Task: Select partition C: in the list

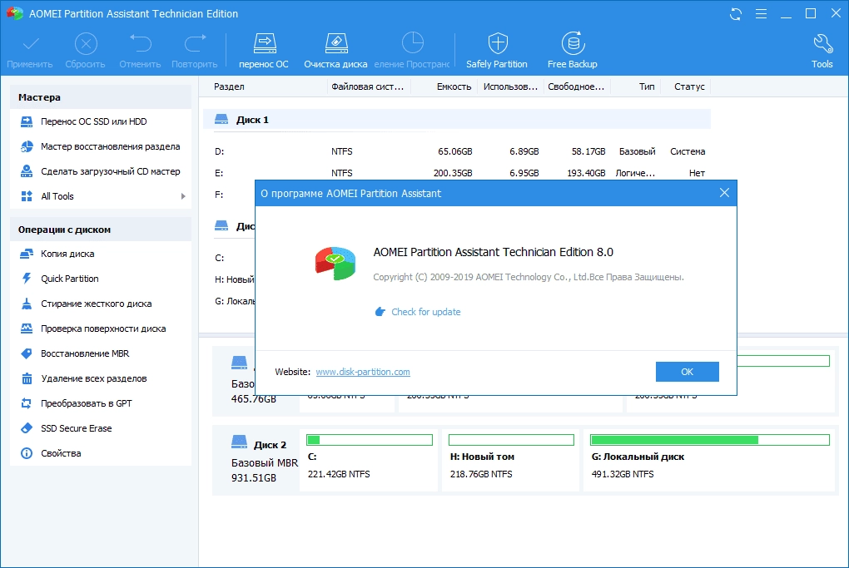Action: pos(219,258)
